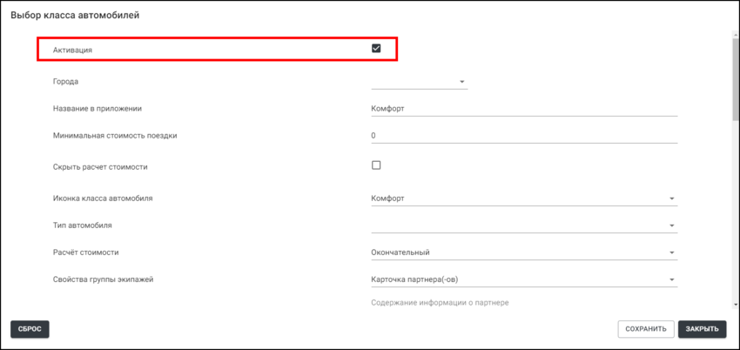Enable the Скрыть расчет стоимости checkbox

tap(376, 165)
